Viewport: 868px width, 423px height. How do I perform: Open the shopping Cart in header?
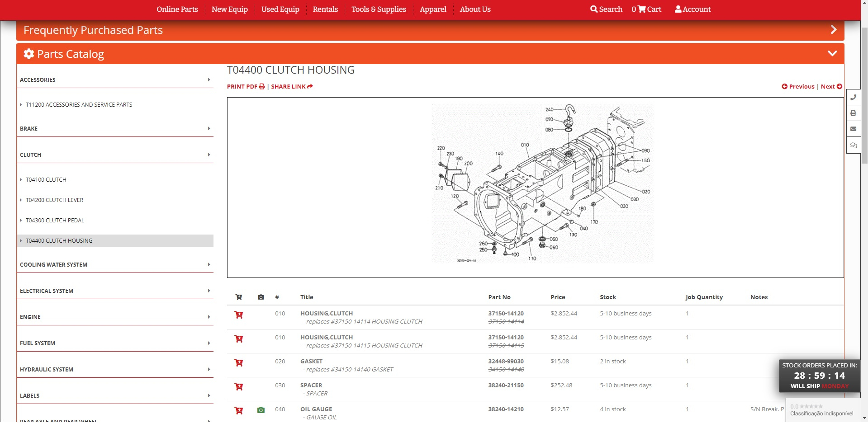[x=646, y=9]
